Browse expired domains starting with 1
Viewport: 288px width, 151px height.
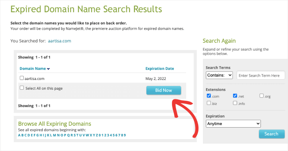click(x=102, y=135)
